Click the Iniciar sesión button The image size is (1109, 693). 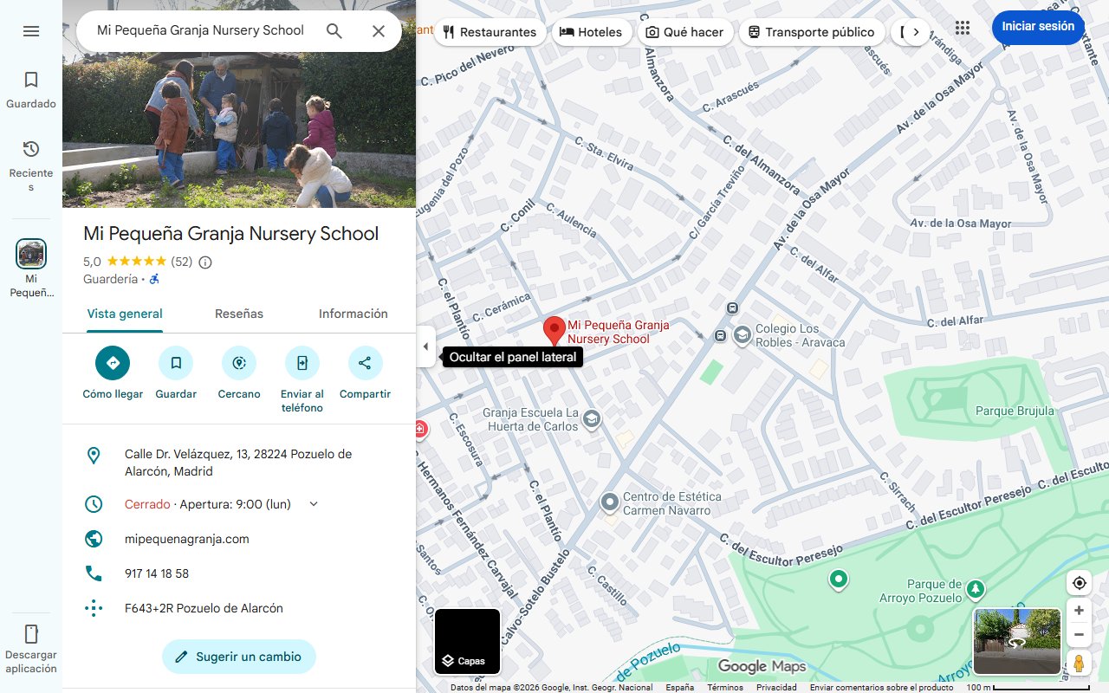[x=1038, y=27]
